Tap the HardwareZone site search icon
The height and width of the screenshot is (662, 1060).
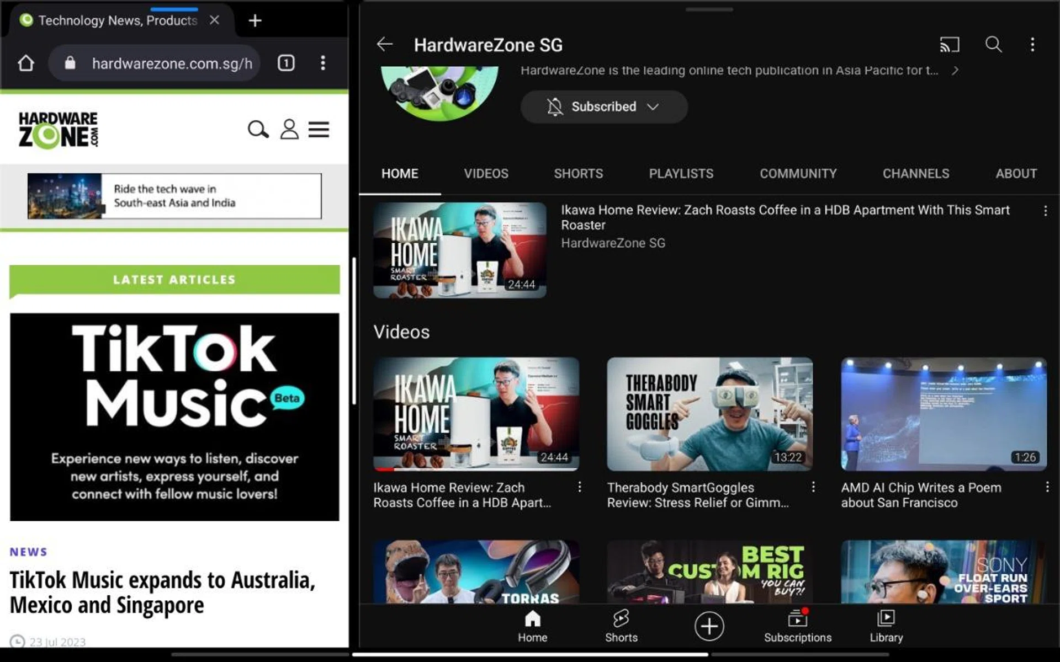(257, 130)
